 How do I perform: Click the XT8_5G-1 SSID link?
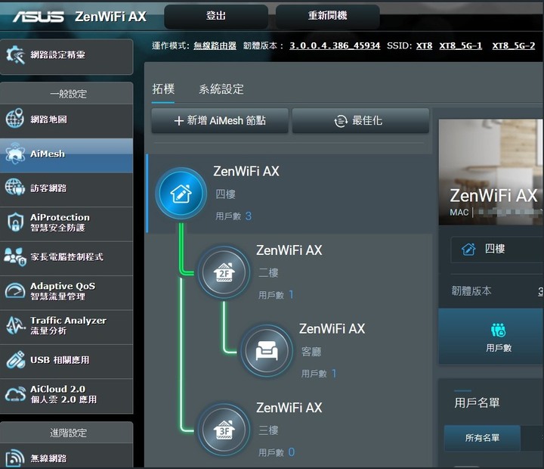tap(460, 46)
